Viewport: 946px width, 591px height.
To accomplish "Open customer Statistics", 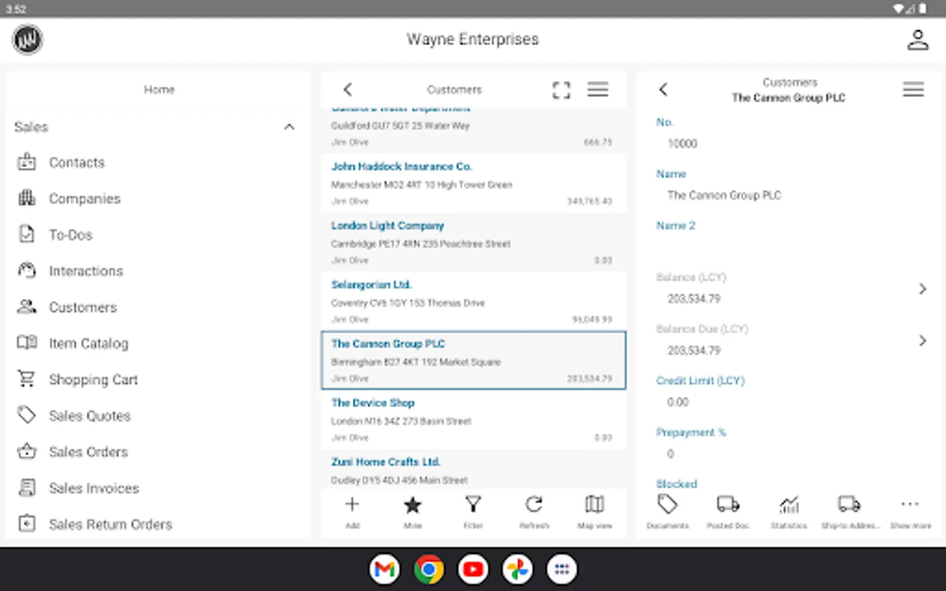I will click(x=788, y=512).
